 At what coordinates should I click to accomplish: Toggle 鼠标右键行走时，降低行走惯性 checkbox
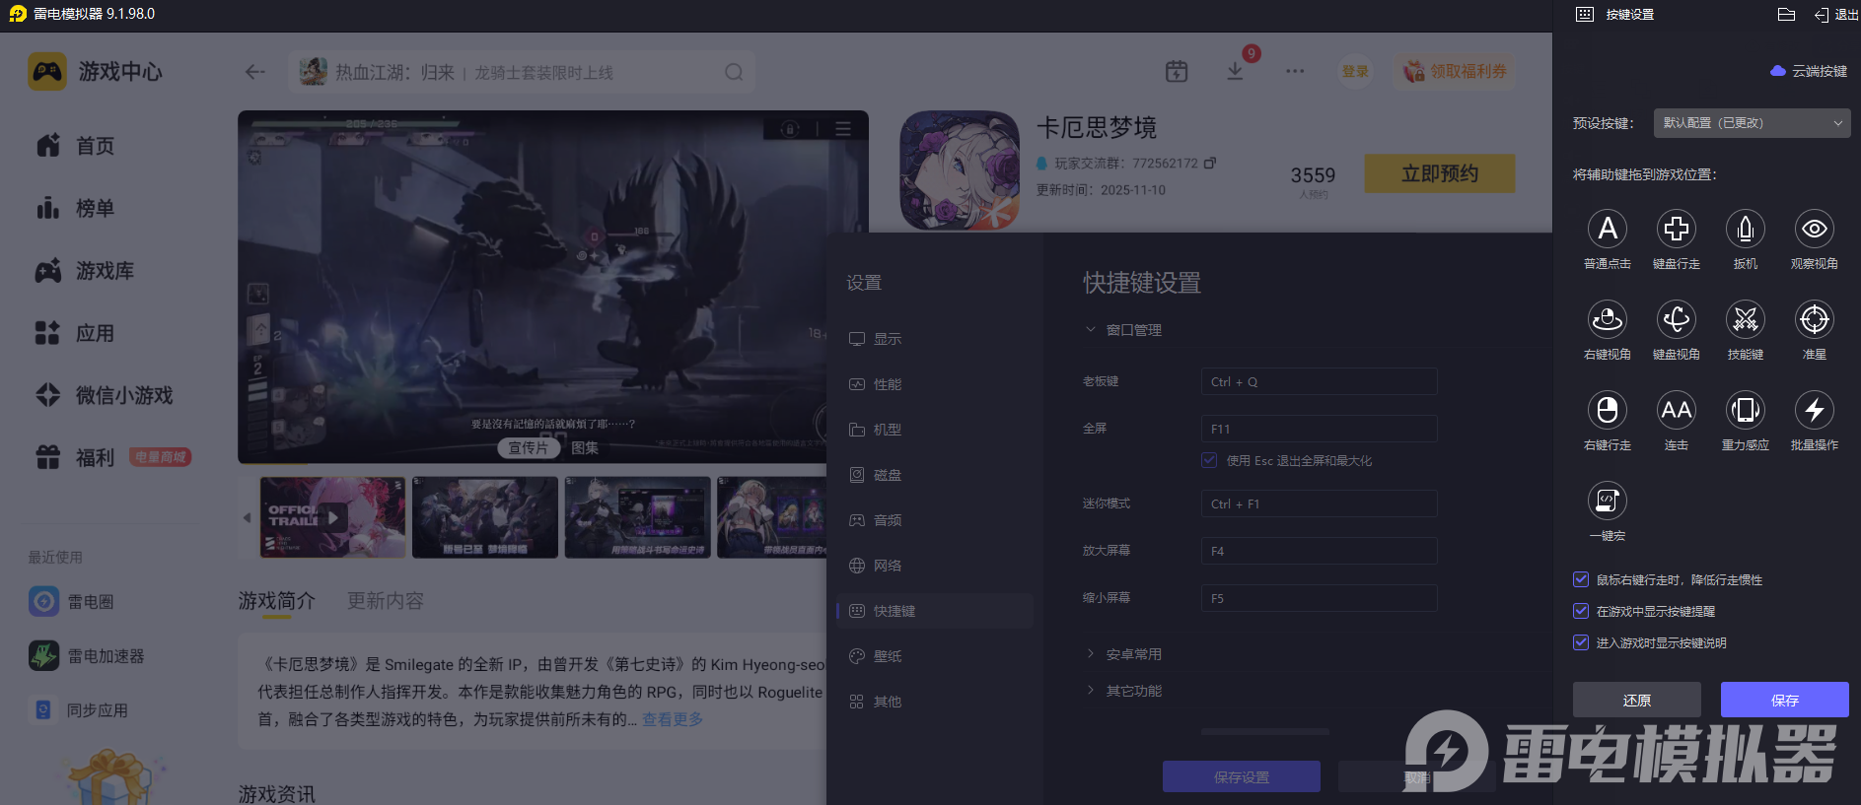point(1581,579)
